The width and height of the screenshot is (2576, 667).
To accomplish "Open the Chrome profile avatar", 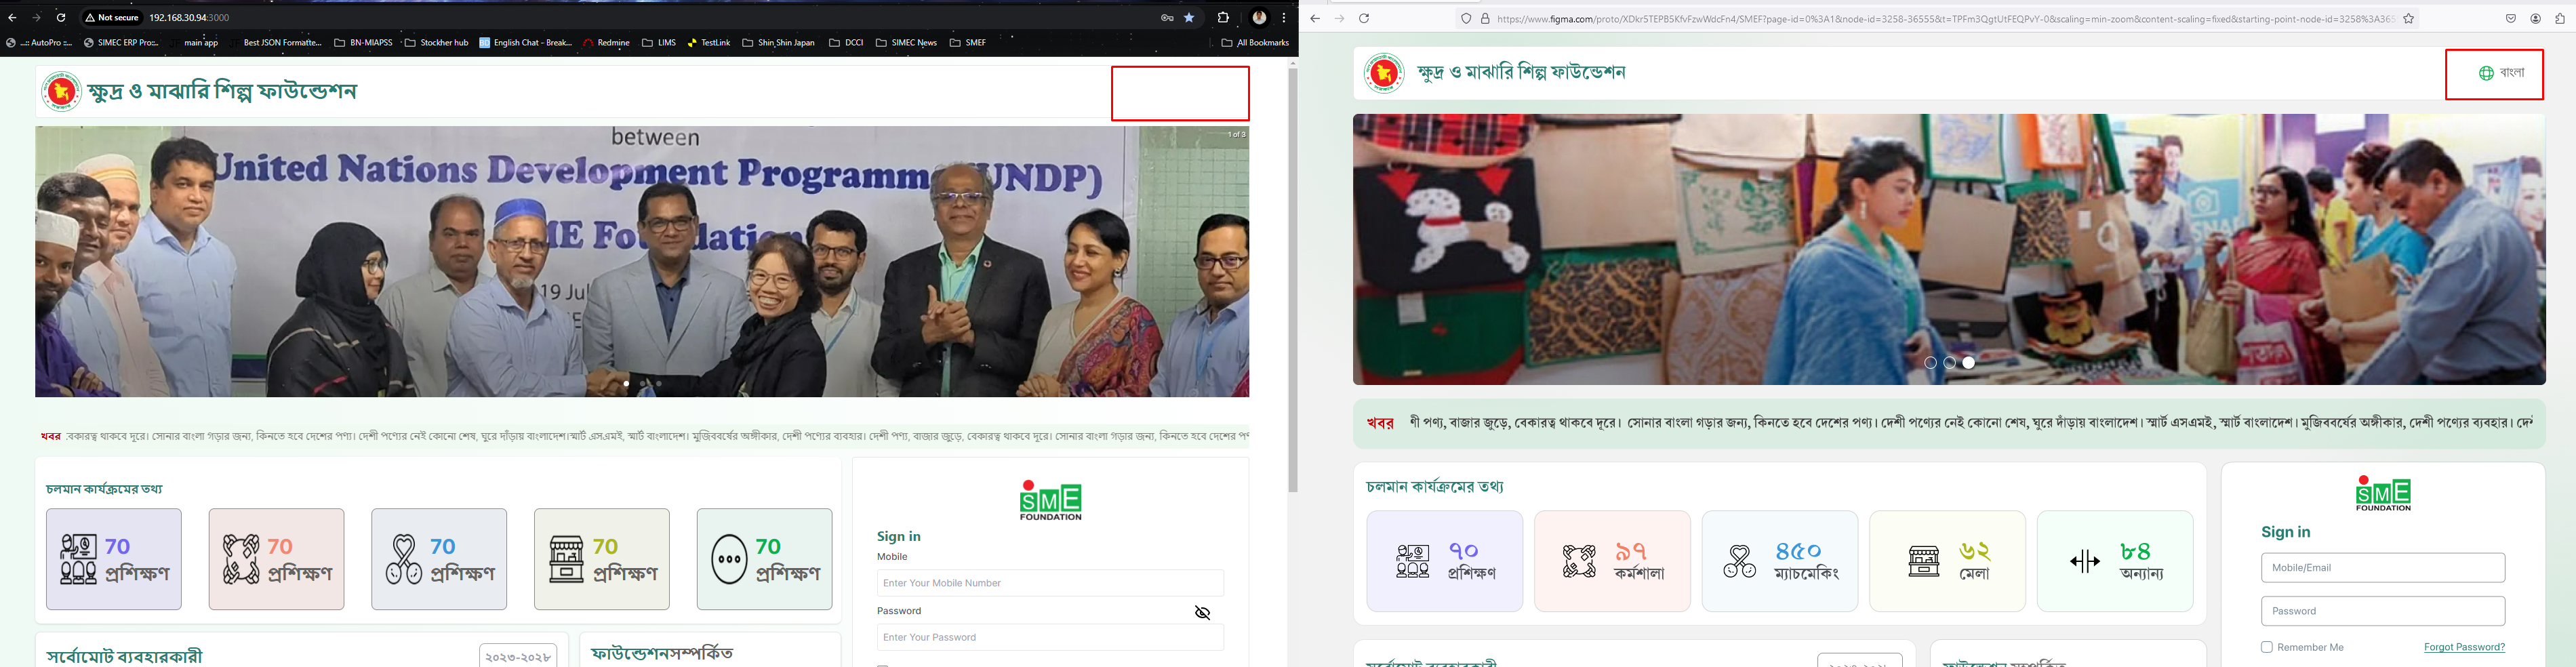I will tap(1259, 18).
